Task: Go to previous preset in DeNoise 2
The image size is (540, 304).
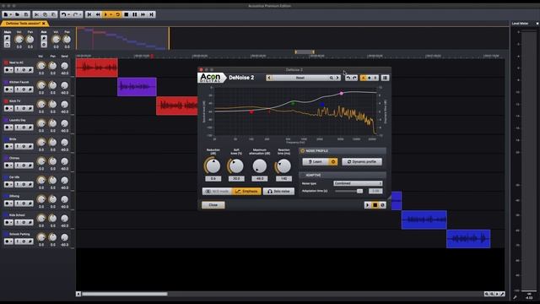Action: tap(269, 78)
